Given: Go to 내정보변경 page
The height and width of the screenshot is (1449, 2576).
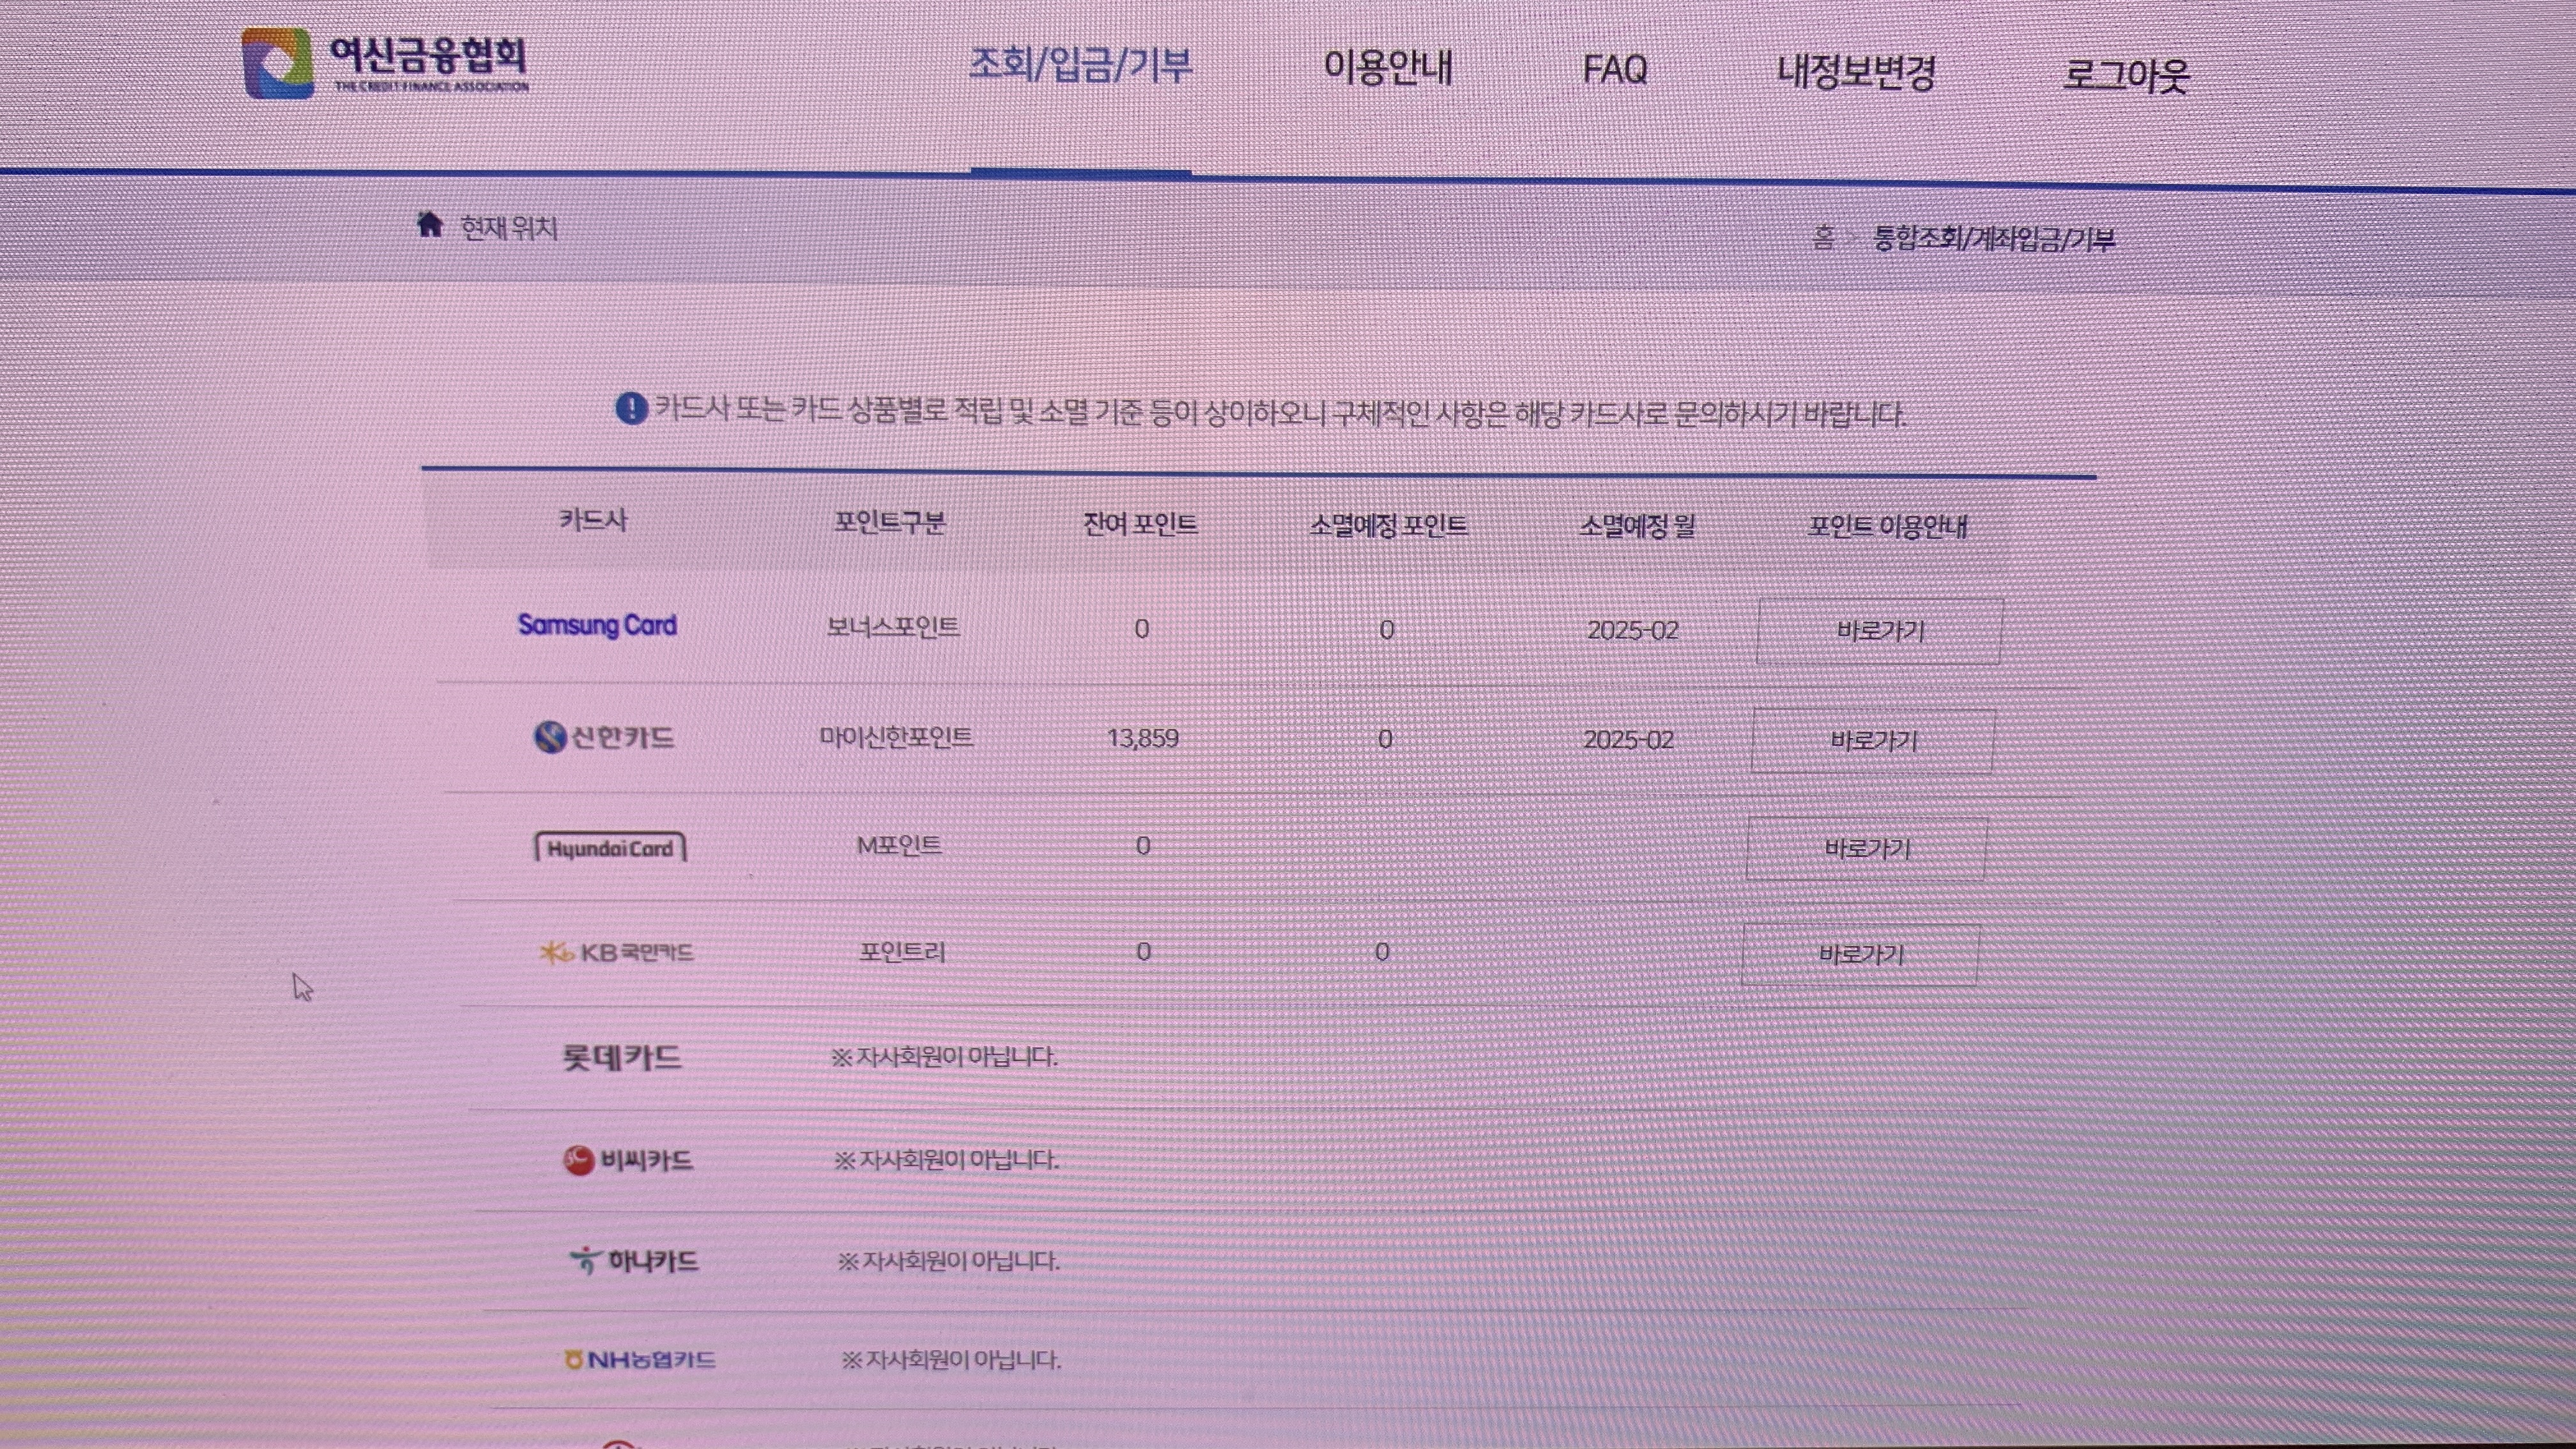Looking at the screenshot, I should click(1856, 71).
